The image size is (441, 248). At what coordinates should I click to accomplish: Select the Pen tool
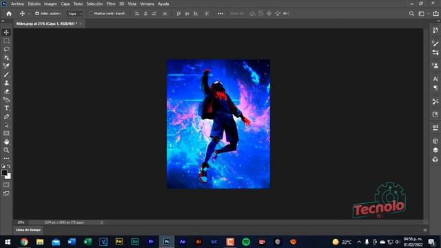(x=6, y=116)
